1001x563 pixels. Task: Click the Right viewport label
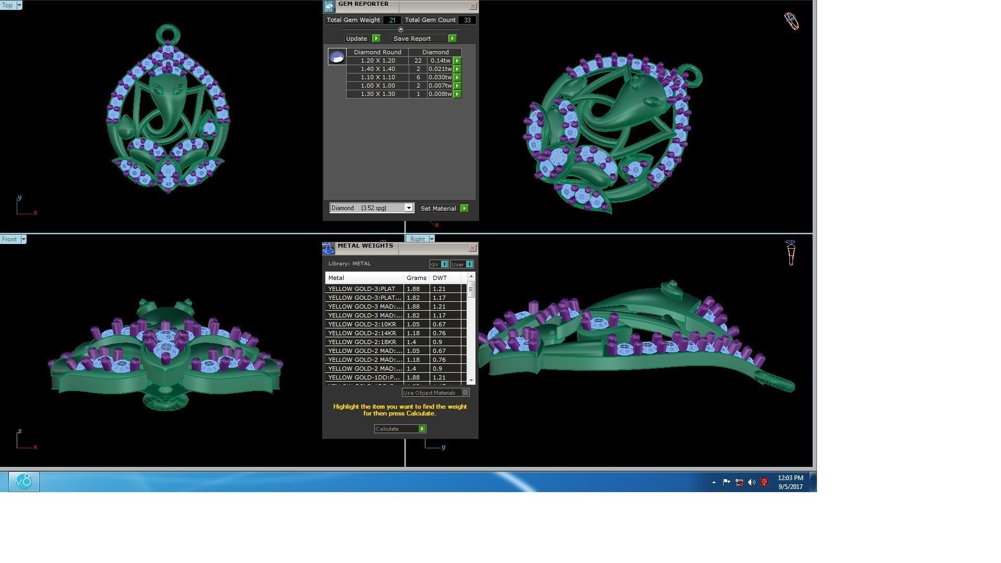point(418,239)
